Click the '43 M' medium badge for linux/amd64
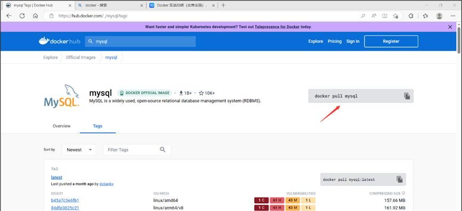This screenshot has width=462, height=211. [x=293, y=200]
